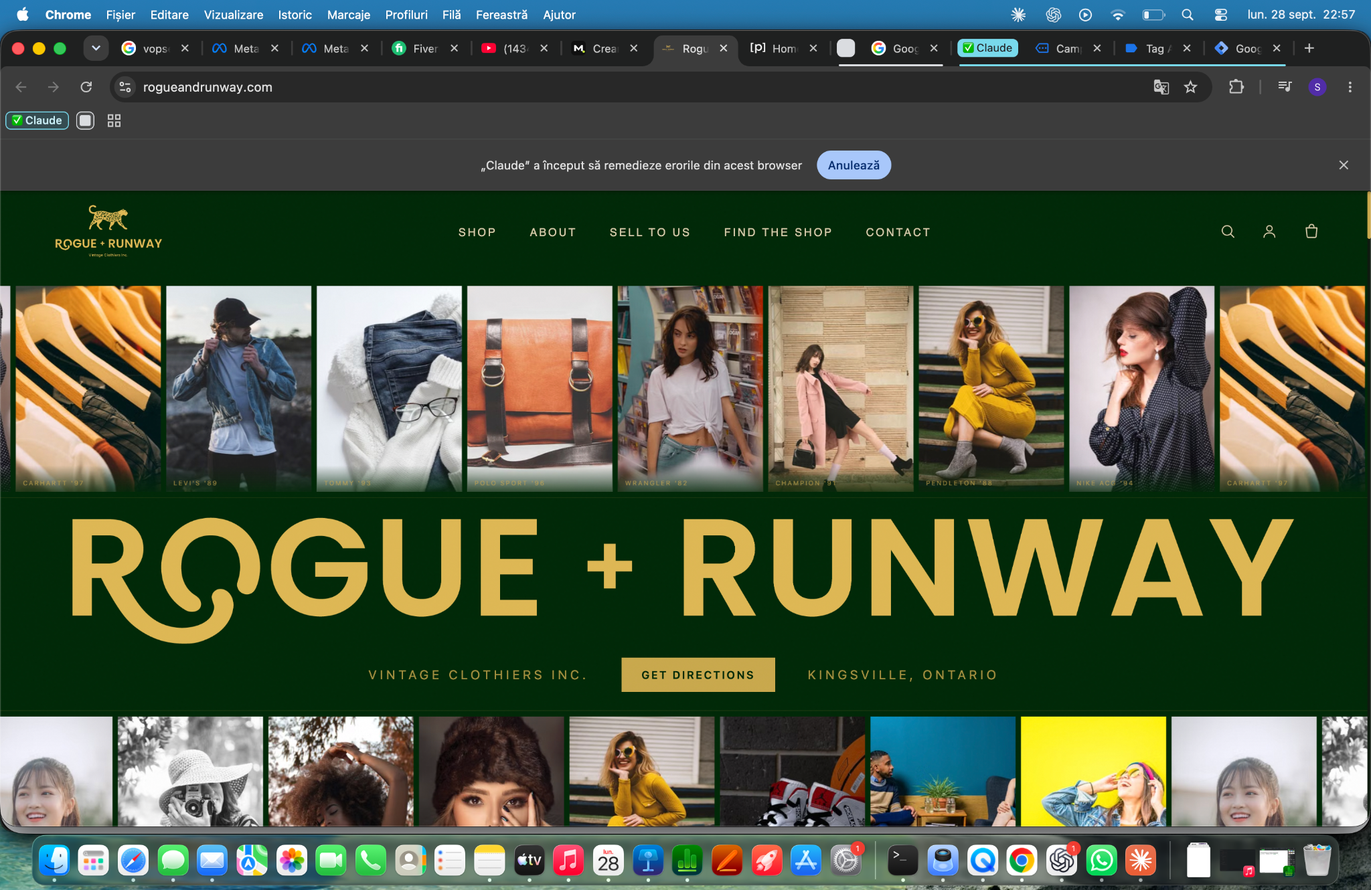
Task: Open the translate page icon
Action: 1161,87
